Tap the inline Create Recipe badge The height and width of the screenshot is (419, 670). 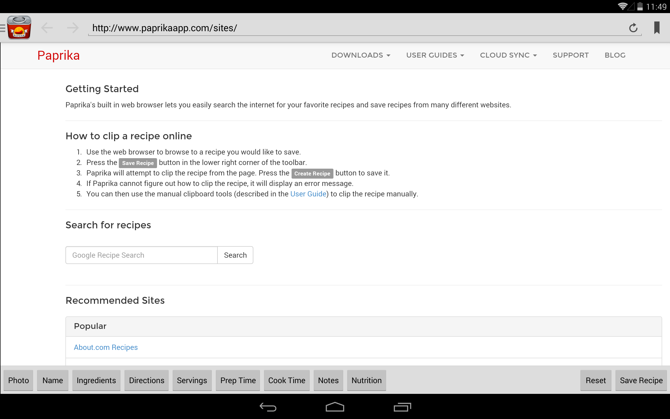pos(312,173)
